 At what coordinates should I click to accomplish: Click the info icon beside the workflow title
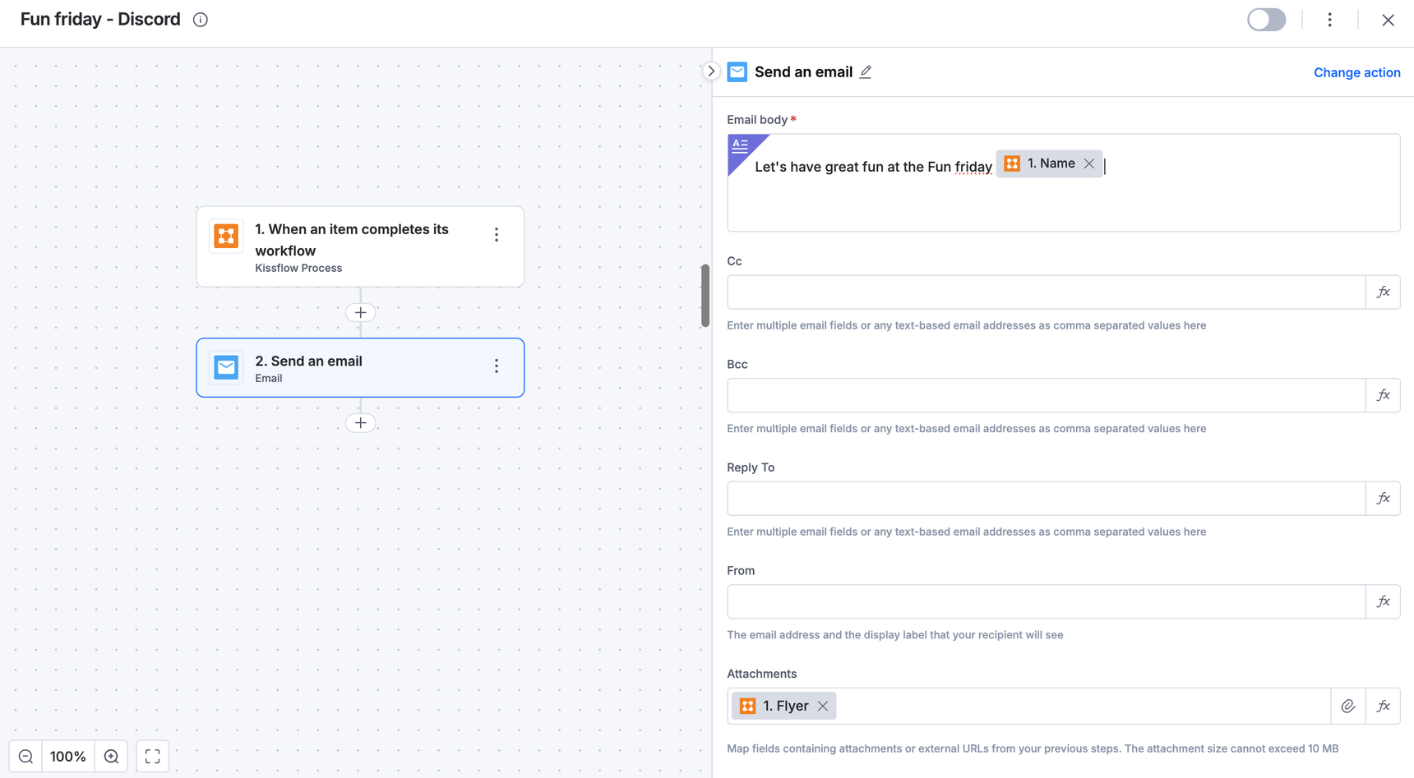201,20
